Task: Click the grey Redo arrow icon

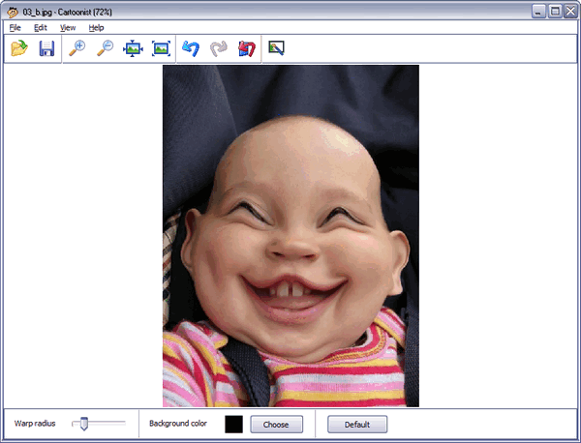Action: click(x=219, y=48)
